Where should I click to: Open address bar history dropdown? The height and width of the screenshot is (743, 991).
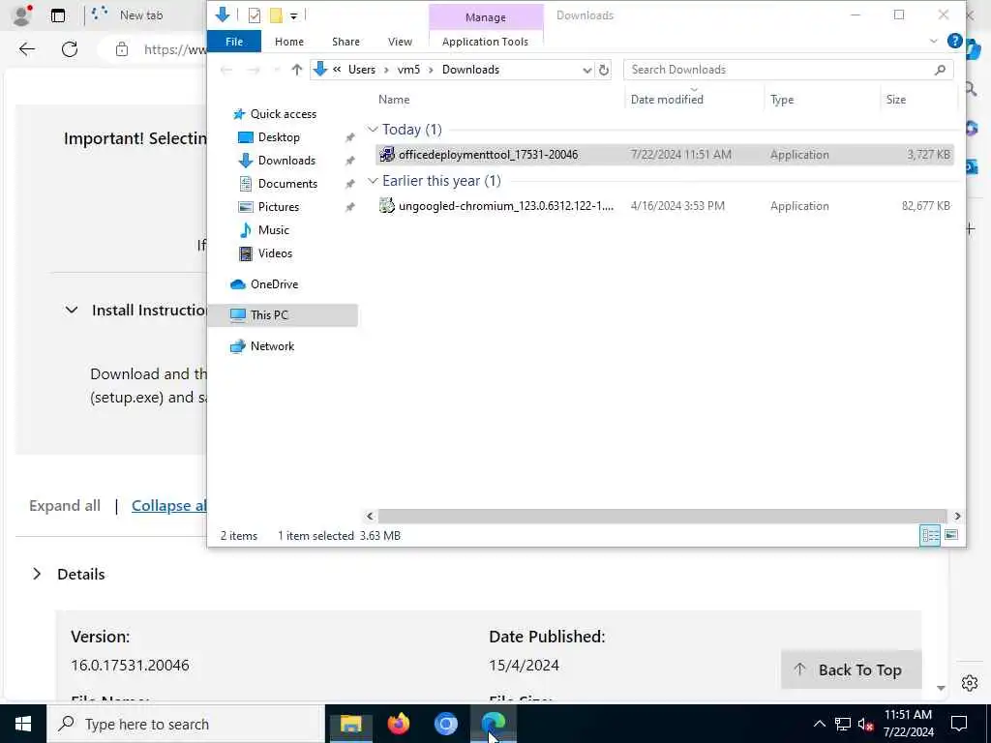(586, 70)
